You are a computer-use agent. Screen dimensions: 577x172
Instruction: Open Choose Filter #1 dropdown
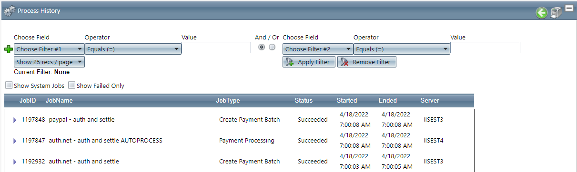(49, 49)
